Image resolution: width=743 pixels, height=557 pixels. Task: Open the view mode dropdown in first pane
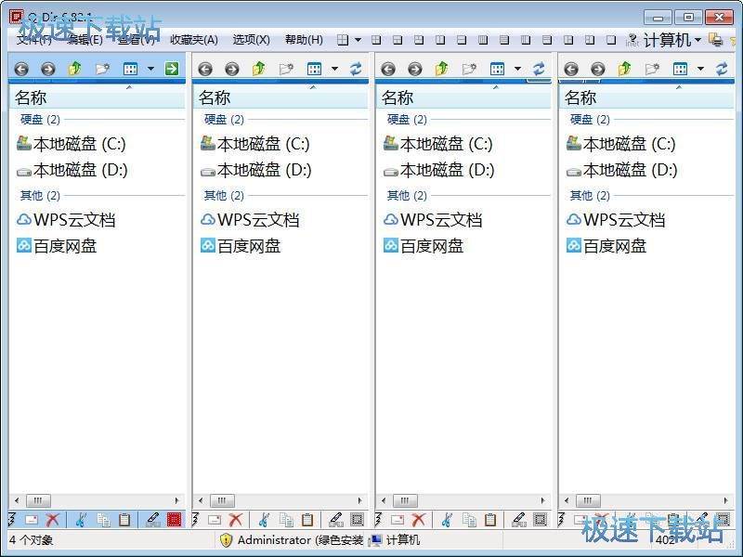click(150, 69)
